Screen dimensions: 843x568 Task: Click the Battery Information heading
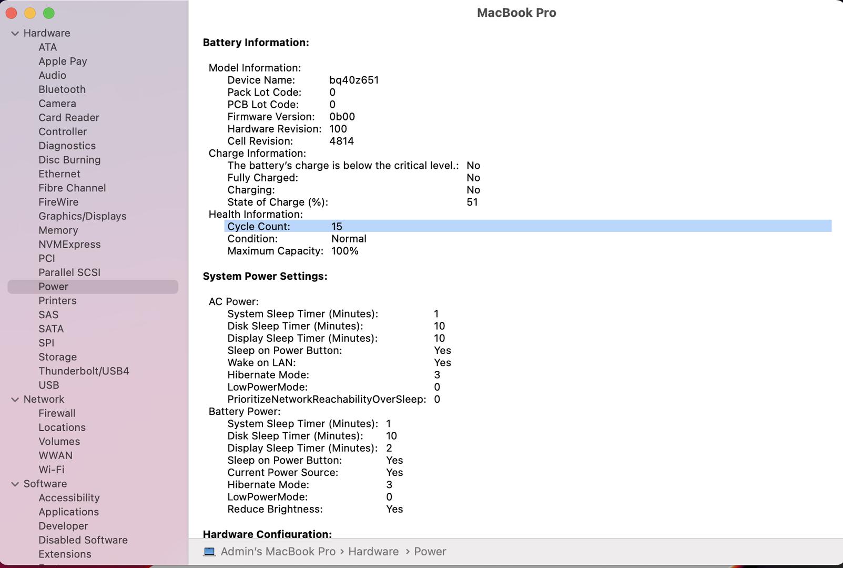[x=256, y=43]
